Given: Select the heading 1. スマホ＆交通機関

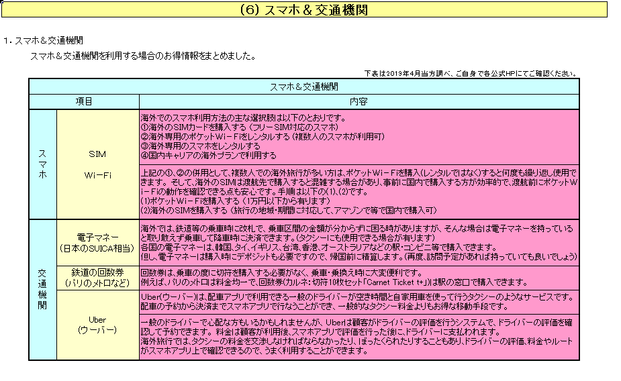Looking at the screenshot, I should pyautogui.click(x=43, y=41).
